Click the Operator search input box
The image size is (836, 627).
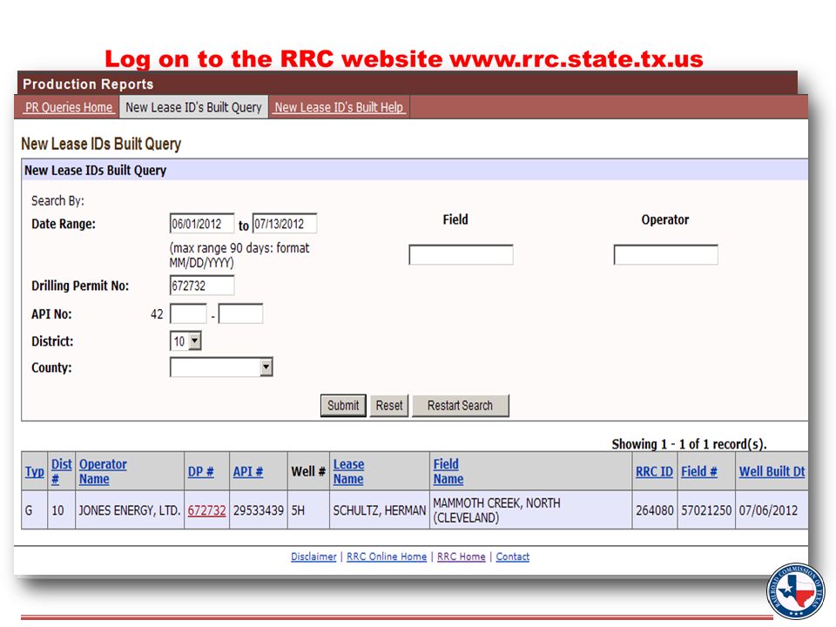(x=665, y=254)
